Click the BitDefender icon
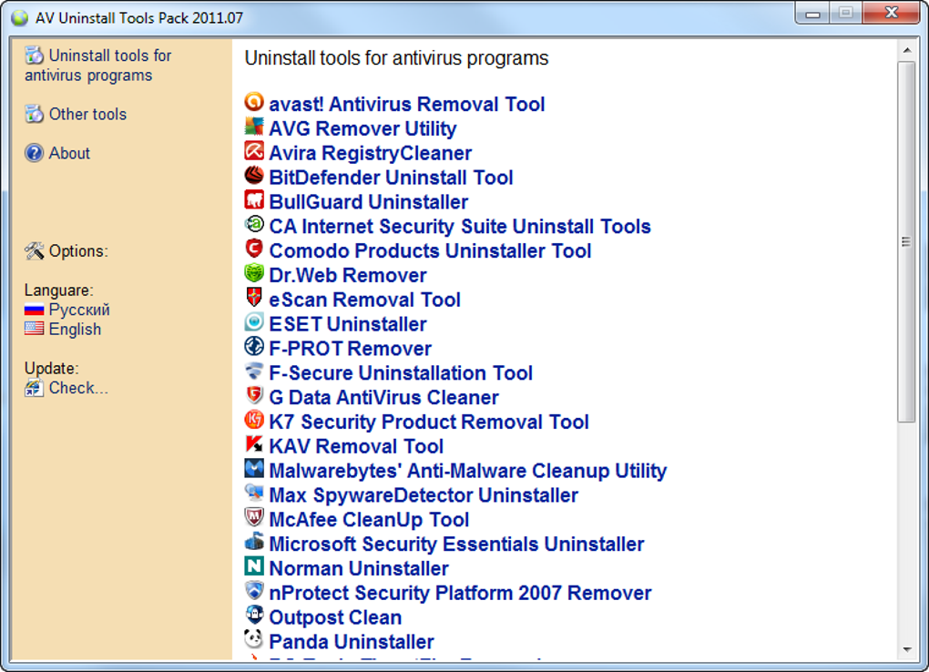The height and width of the screenshot is (672, 929). (x=254, y=176)
